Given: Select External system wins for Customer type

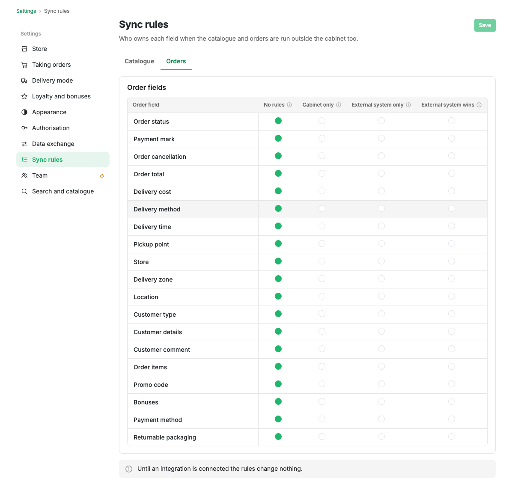Looking at the screenshot, I should [452, 314].
